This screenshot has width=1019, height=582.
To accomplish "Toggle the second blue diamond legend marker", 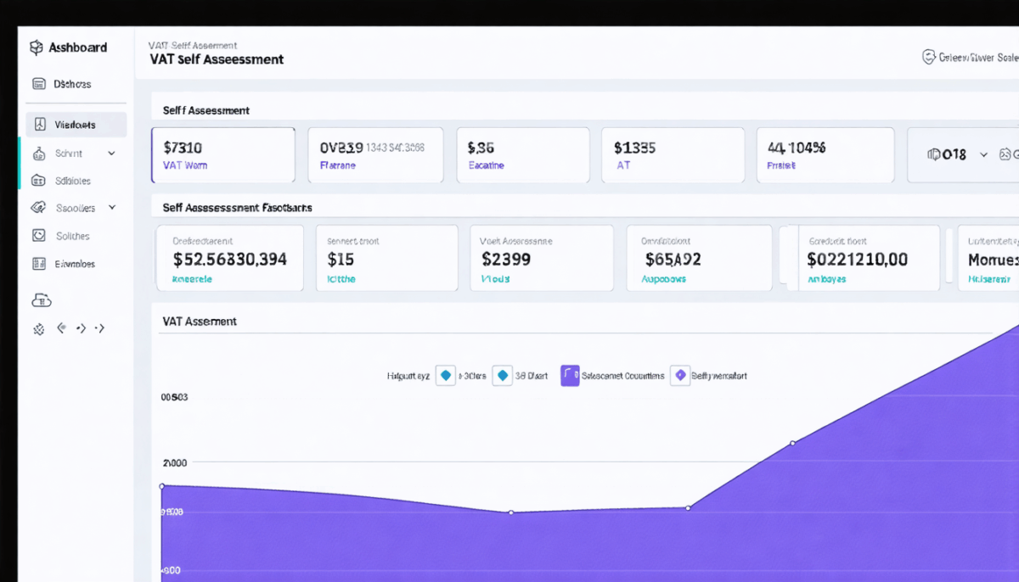I will [x=502, y=376].
